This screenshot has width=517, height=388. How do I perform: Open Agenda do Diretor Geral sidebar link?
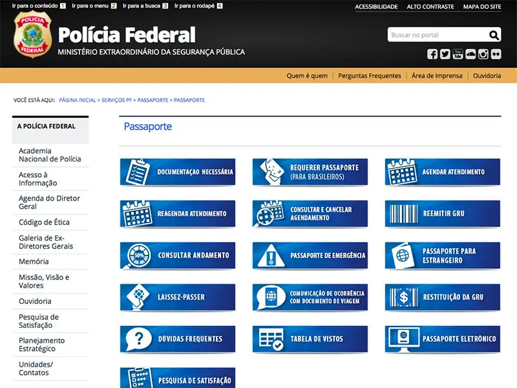point(50,202)
